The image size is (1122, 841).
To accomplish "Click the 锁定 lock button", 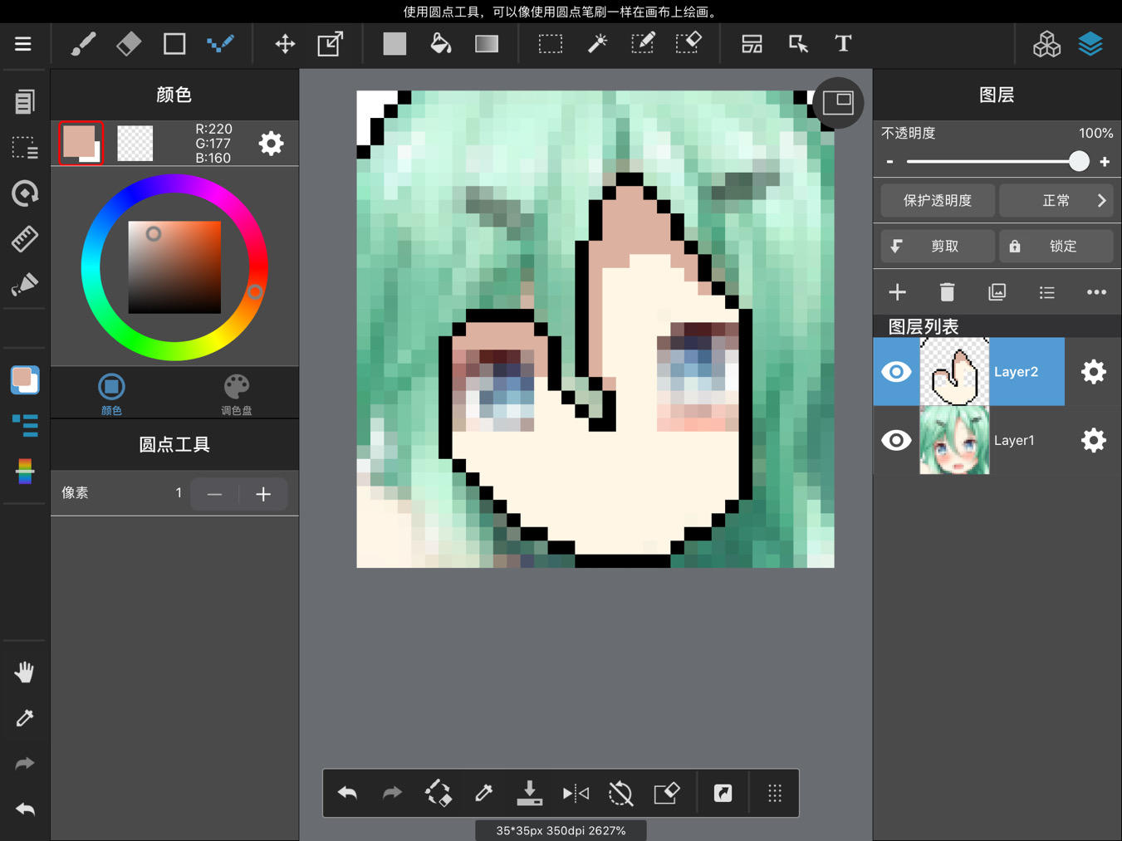I will (1056, 246).
